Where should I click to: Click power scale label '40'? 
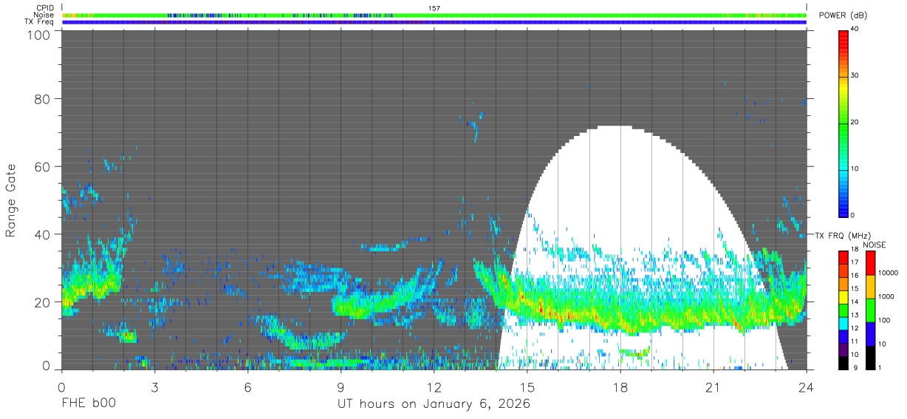[855, 30]
